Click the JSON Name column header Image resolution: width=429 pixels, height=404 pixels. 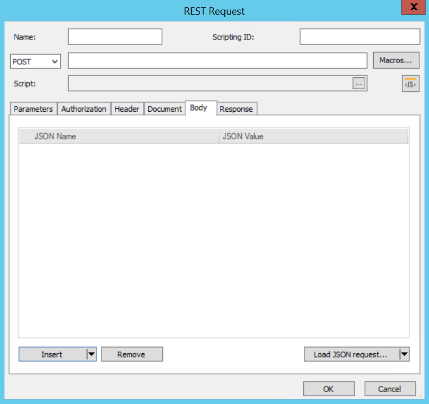(119, 136)
